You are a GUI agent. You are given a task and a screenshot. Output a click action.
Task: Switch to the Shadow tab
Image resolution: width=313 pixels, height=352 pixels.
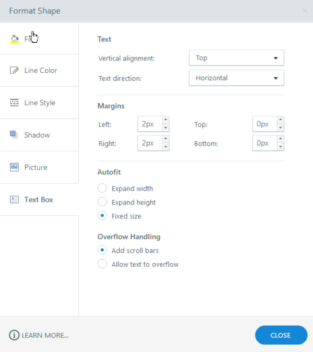[x=37, y=135]
